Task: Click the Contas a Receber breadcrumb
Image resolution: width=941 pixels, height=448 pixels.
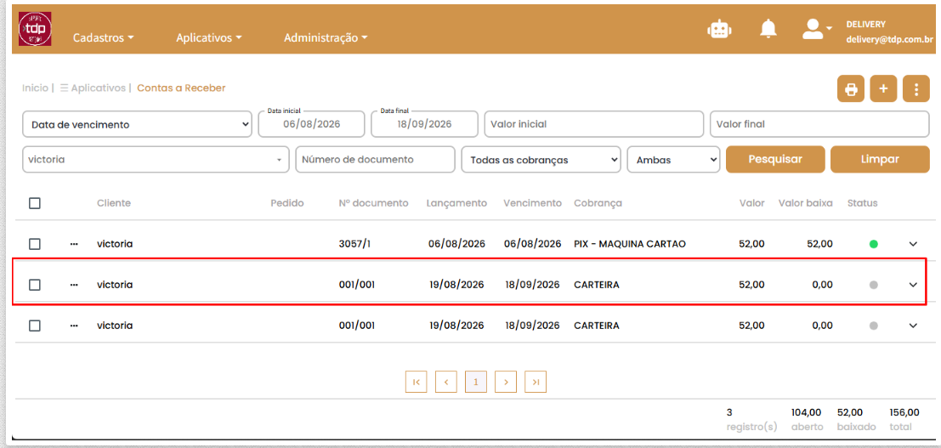Action: [x=181, y=88]
